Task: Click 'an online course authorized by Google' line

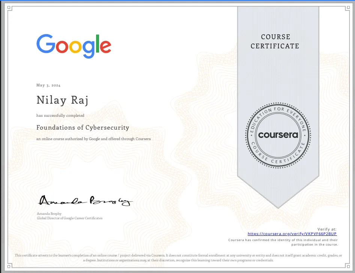Action: click(x=93, y=139)
